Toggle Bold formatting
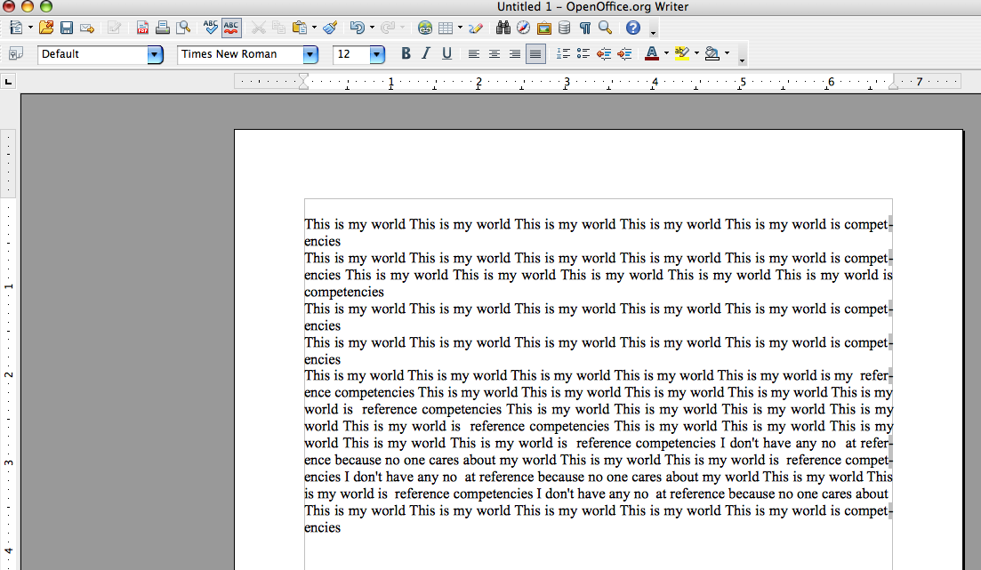981x570 pixels. pyautogui.click(x=406, y=54)
